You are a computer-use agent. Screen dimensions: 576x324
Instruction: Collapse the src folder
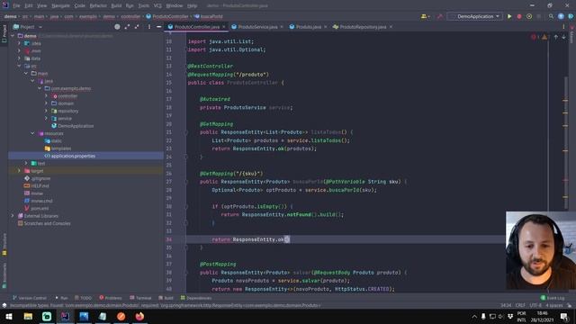click(x=19, y=66)
